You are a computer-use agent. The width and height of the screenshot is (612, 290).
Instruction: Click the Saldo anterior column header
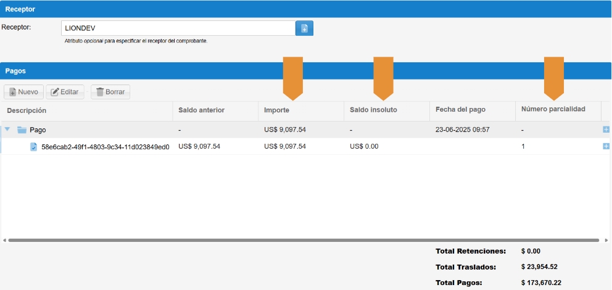[201, 110]
